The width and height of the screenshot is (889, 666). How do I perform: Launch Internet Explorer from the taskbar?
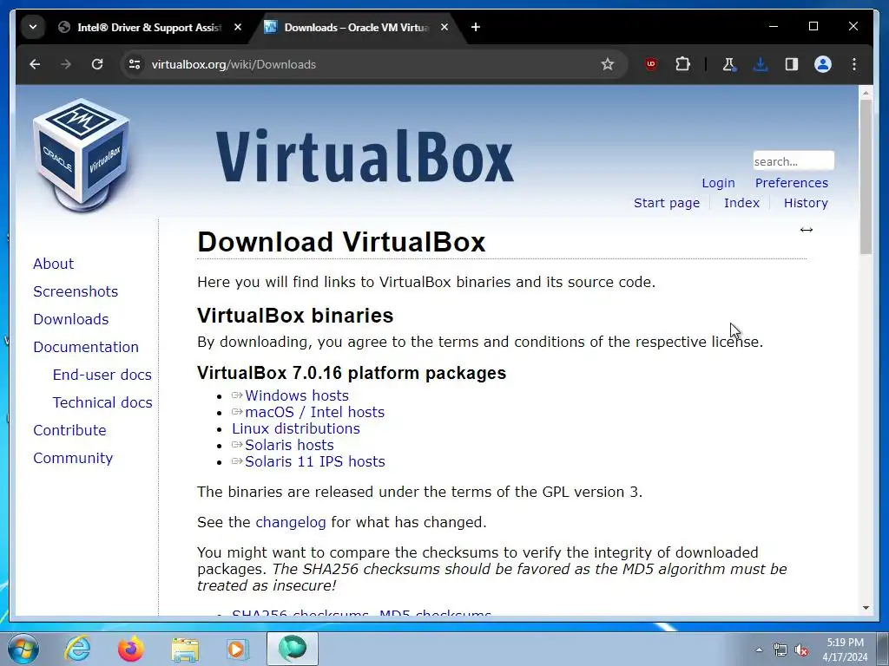pos(77,649)
